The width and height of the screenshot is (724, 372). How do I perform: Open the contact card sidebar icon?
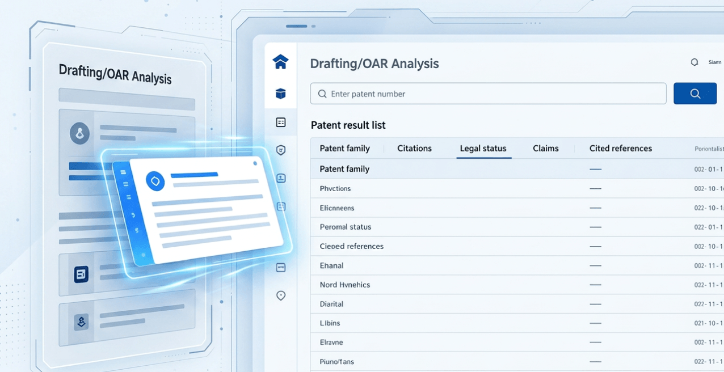coord(280,178)
